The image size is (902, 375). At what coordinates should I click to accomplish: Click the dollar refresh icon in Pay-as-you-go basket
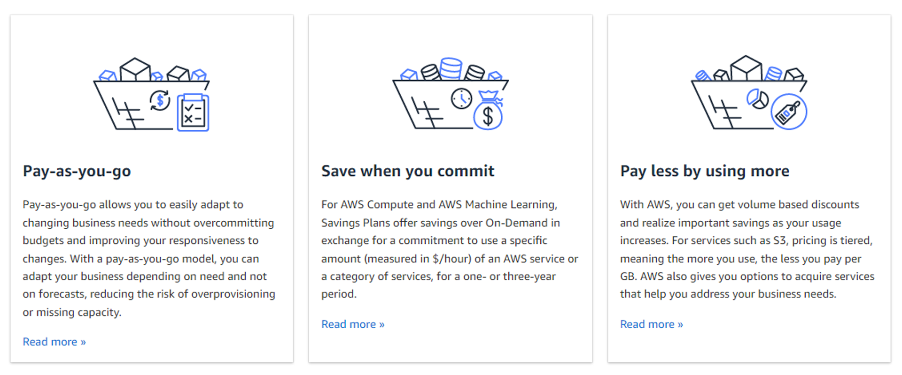(160, 100)
